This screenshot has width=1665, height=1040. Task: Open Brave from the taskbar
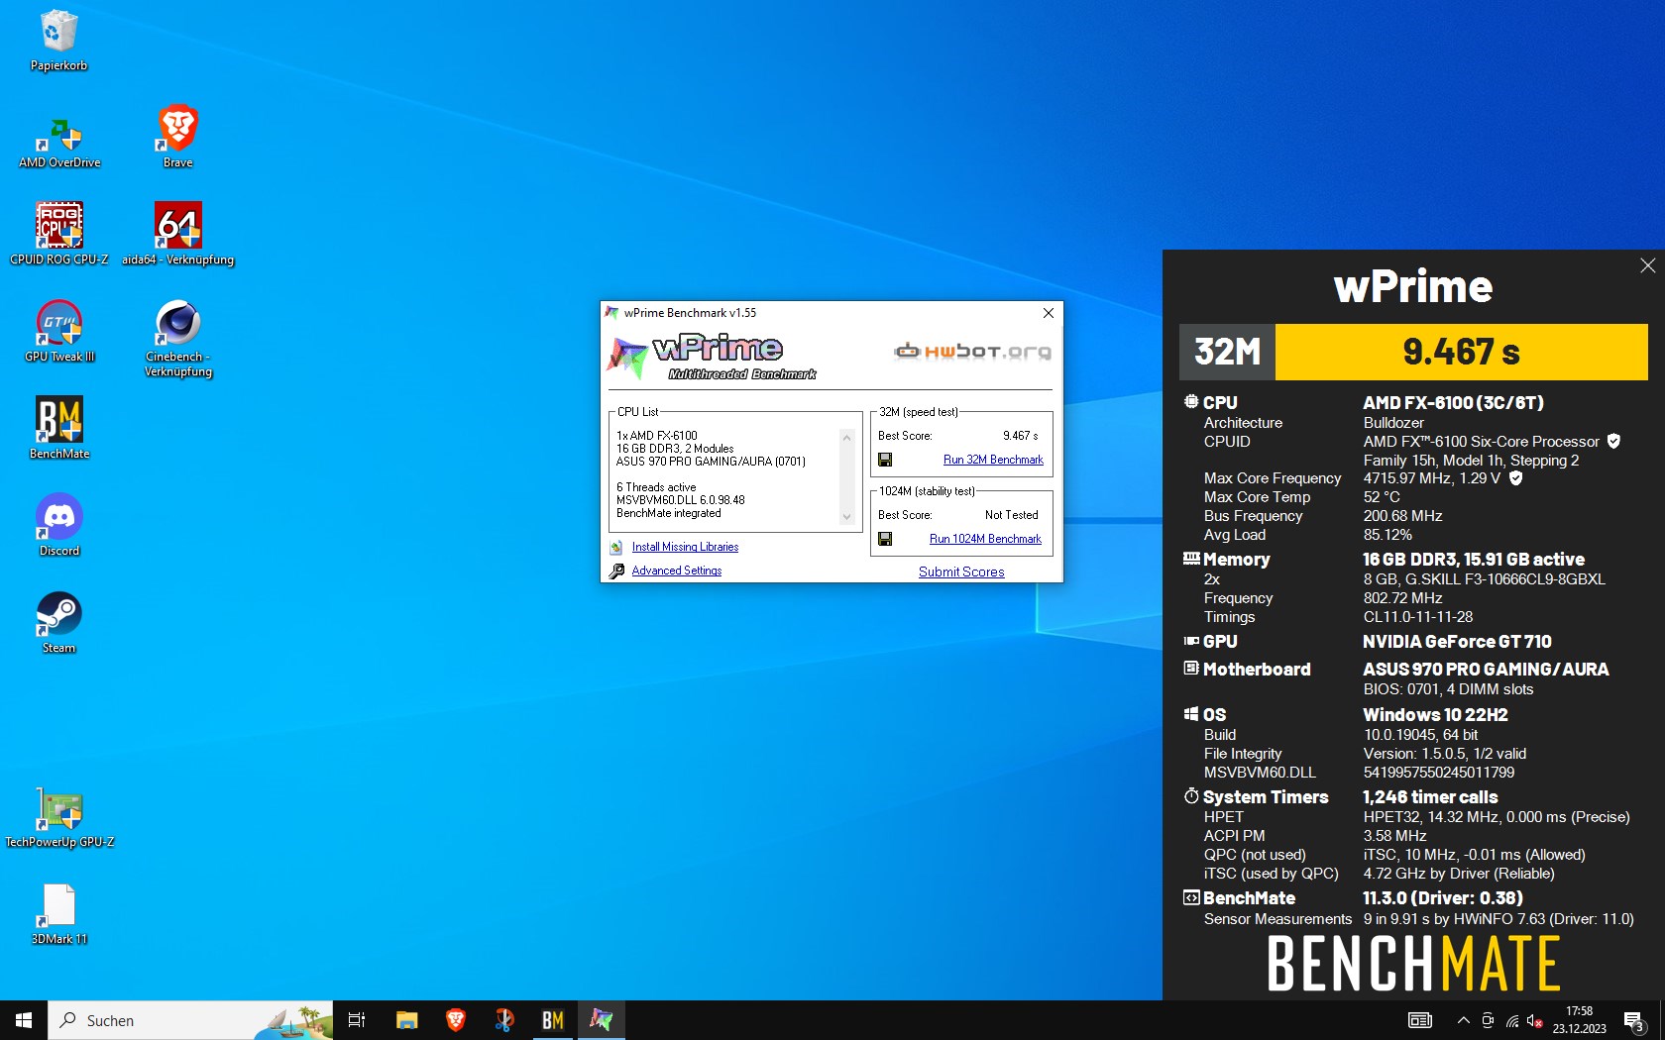pyautogui.click(x=456, y=1020)
